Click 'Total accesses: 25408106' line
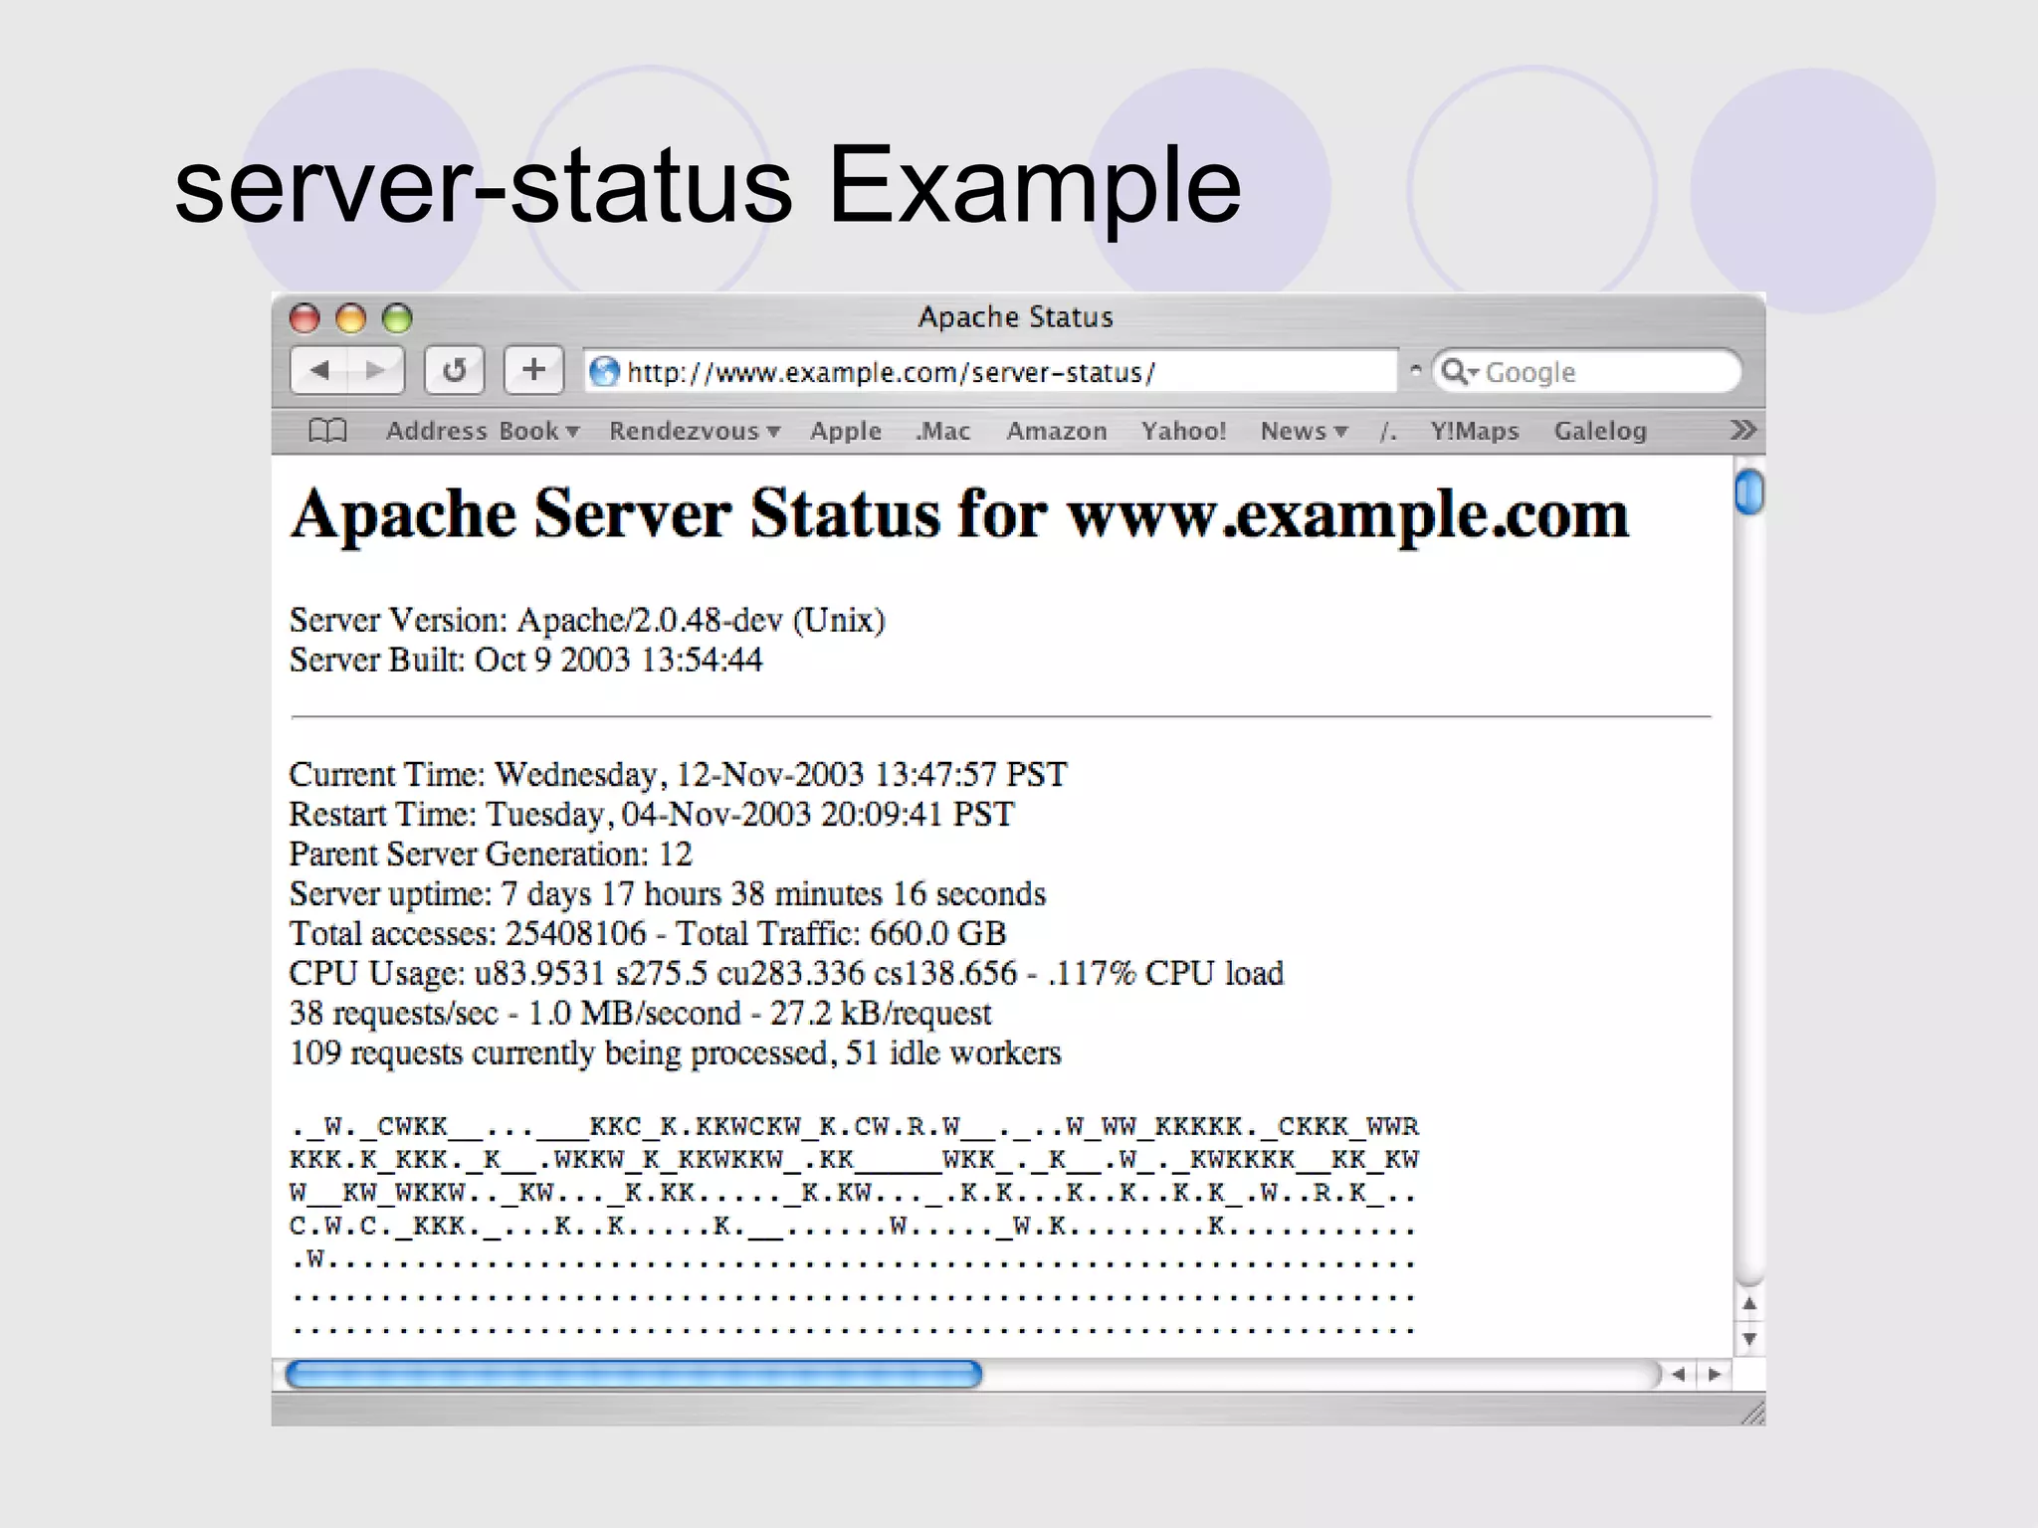 click(x=648, y=933)
